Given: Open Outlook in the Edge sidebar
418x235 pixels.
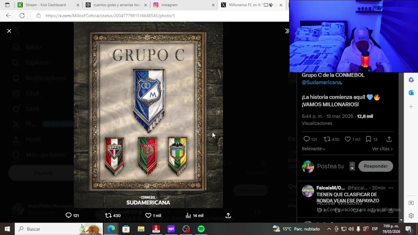Looking at the screenshot, I should click(x=411, y=93).
